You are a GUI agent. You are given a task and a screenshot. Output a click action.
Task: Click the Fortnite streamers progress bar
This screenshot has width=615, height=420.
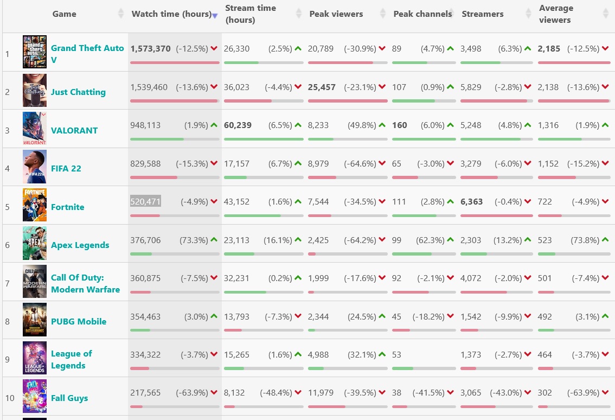coord(497,215)
